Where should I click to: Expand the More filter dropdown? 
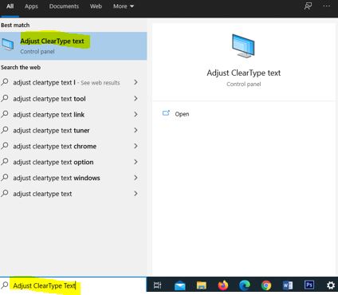click(124, 6)
